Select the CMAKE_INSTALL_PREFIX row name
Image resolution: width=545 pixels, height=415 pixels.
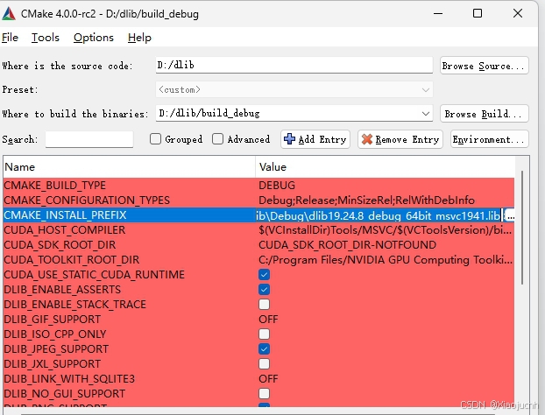(x=65, y=215)
